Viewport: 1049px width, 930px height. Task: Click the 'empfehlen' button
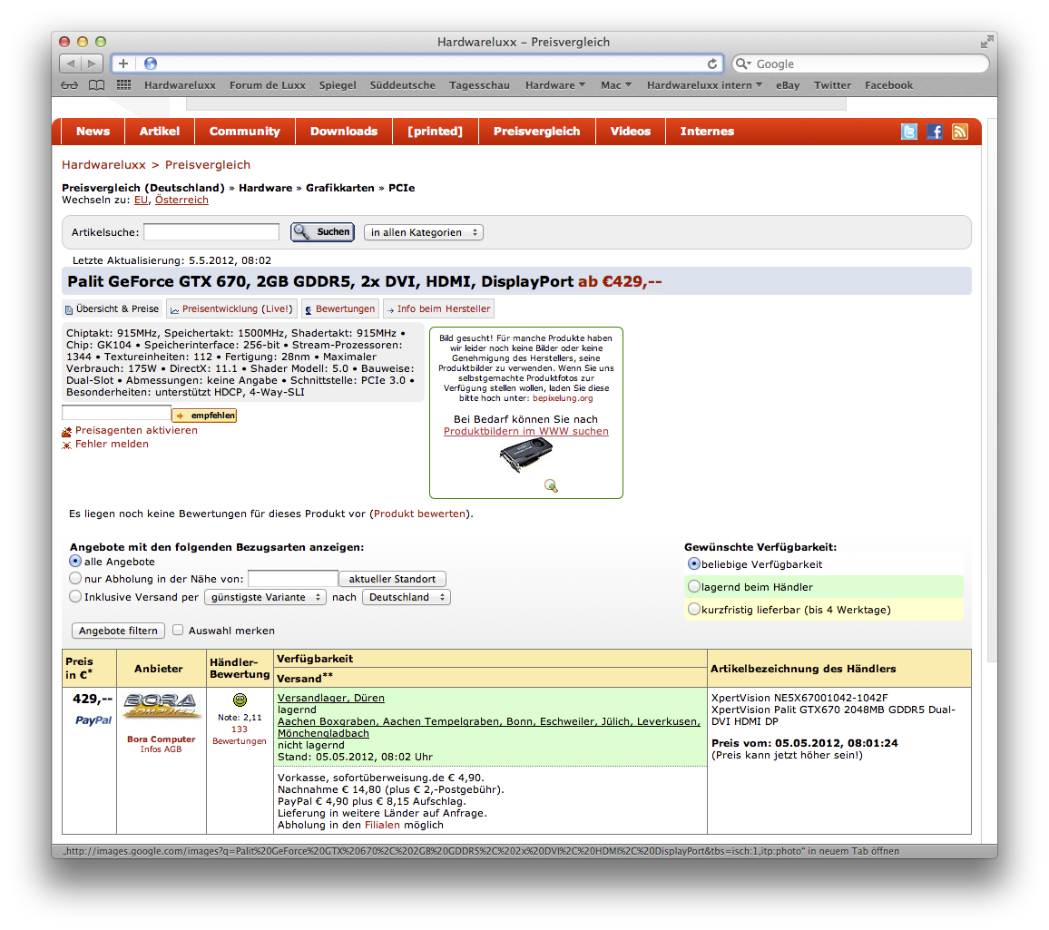click(205, 416)
